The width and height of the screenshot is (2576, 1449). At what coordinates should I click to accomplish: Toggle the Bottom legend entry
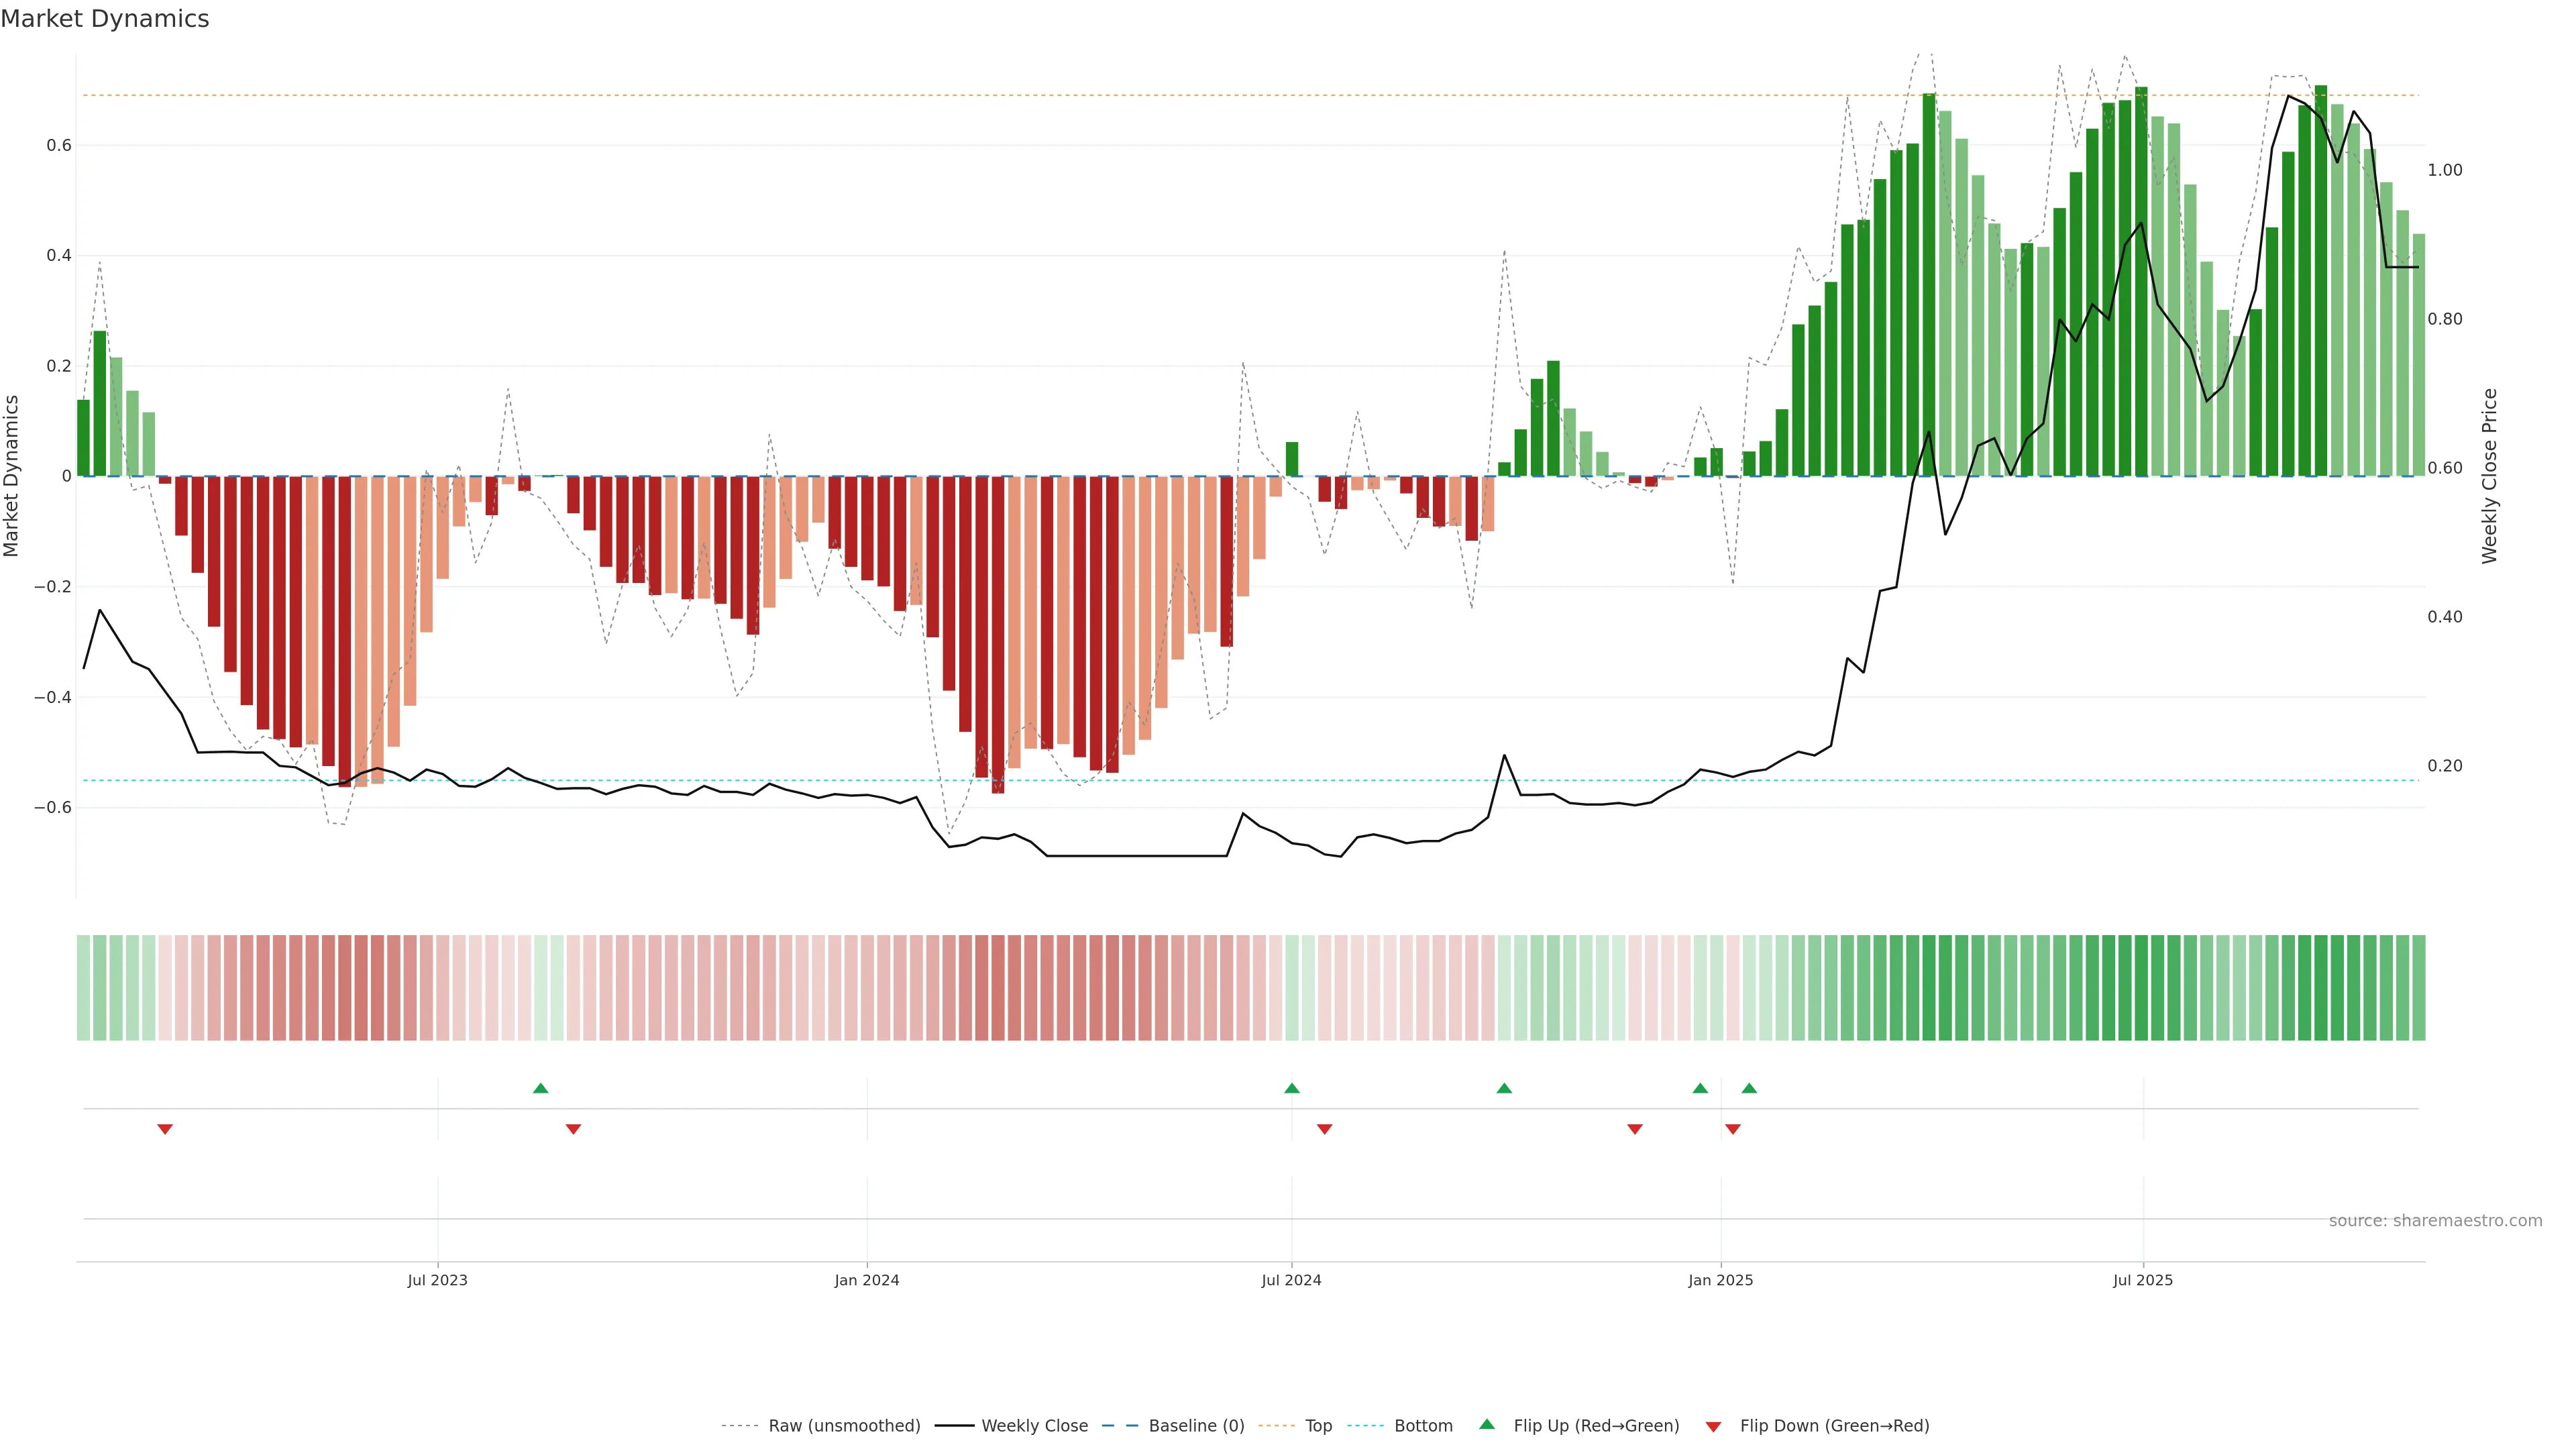[1423, 1426]
